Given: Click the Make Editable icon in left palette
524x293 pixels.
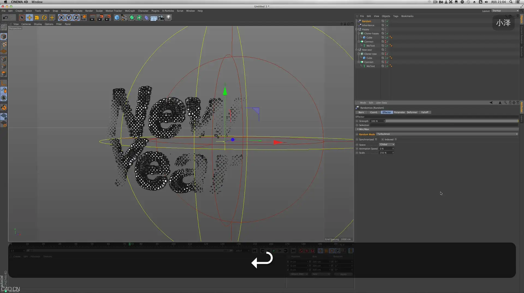Looking at the screenshot, I should pos(4,27).
